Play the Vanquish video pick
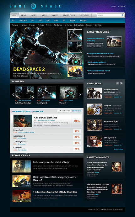This screenshot has height=217, width=135. [94, 109]
